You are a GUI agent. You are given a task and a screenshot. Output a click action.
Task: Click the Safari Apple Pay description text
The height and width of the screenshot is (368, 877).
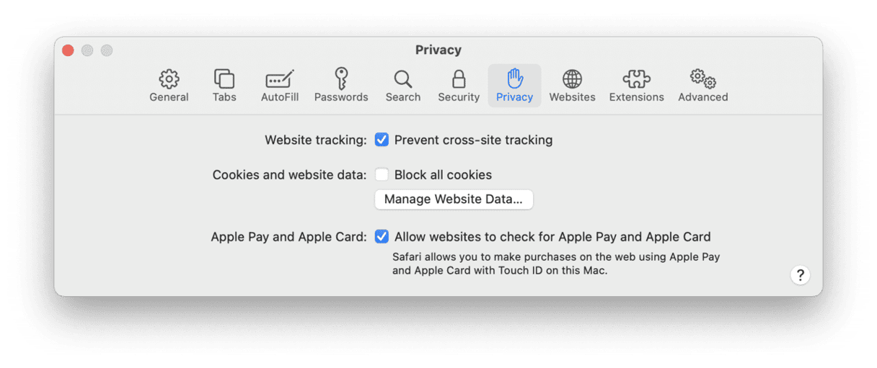click(x=556, y=264)
